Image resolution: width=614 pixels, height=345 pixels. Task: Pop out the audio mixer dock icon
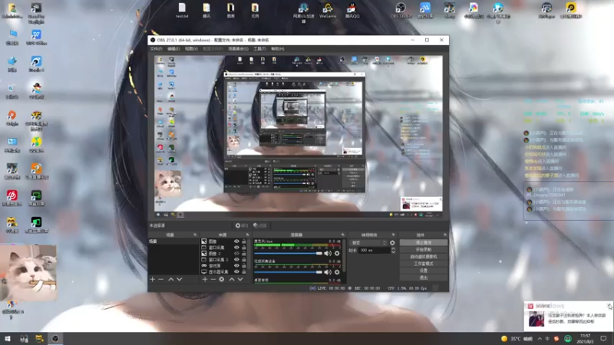coord(342,235)
